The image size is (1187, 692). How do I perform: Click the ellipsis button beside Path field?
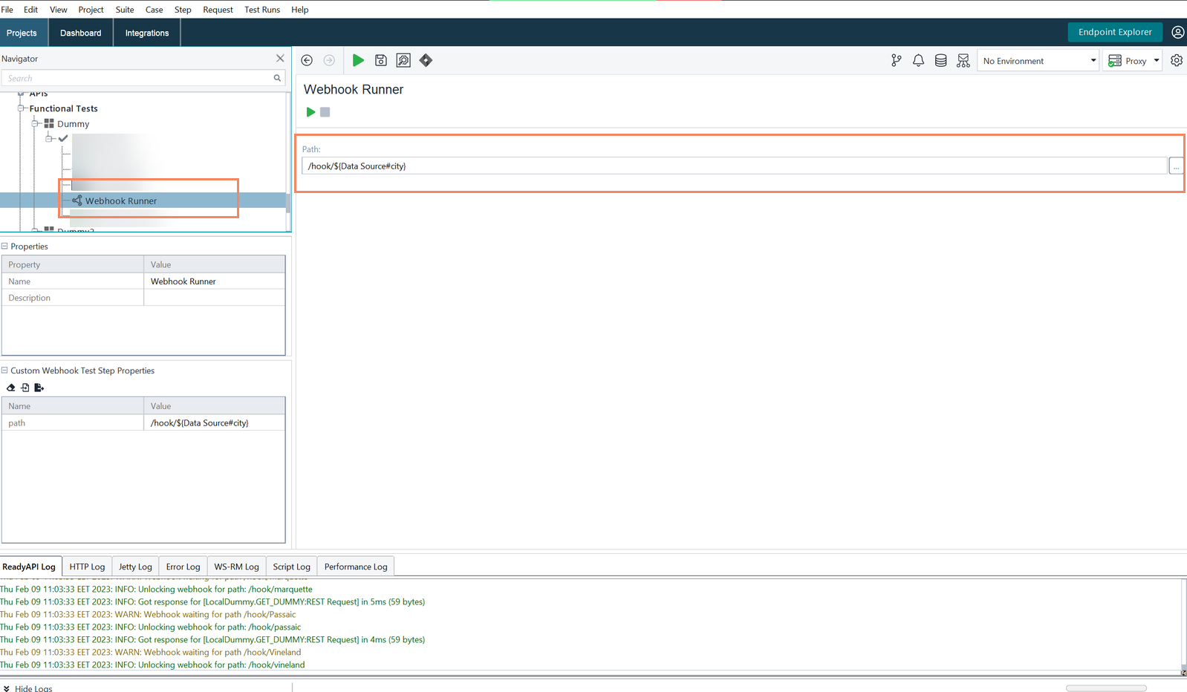pos(1176,166)
